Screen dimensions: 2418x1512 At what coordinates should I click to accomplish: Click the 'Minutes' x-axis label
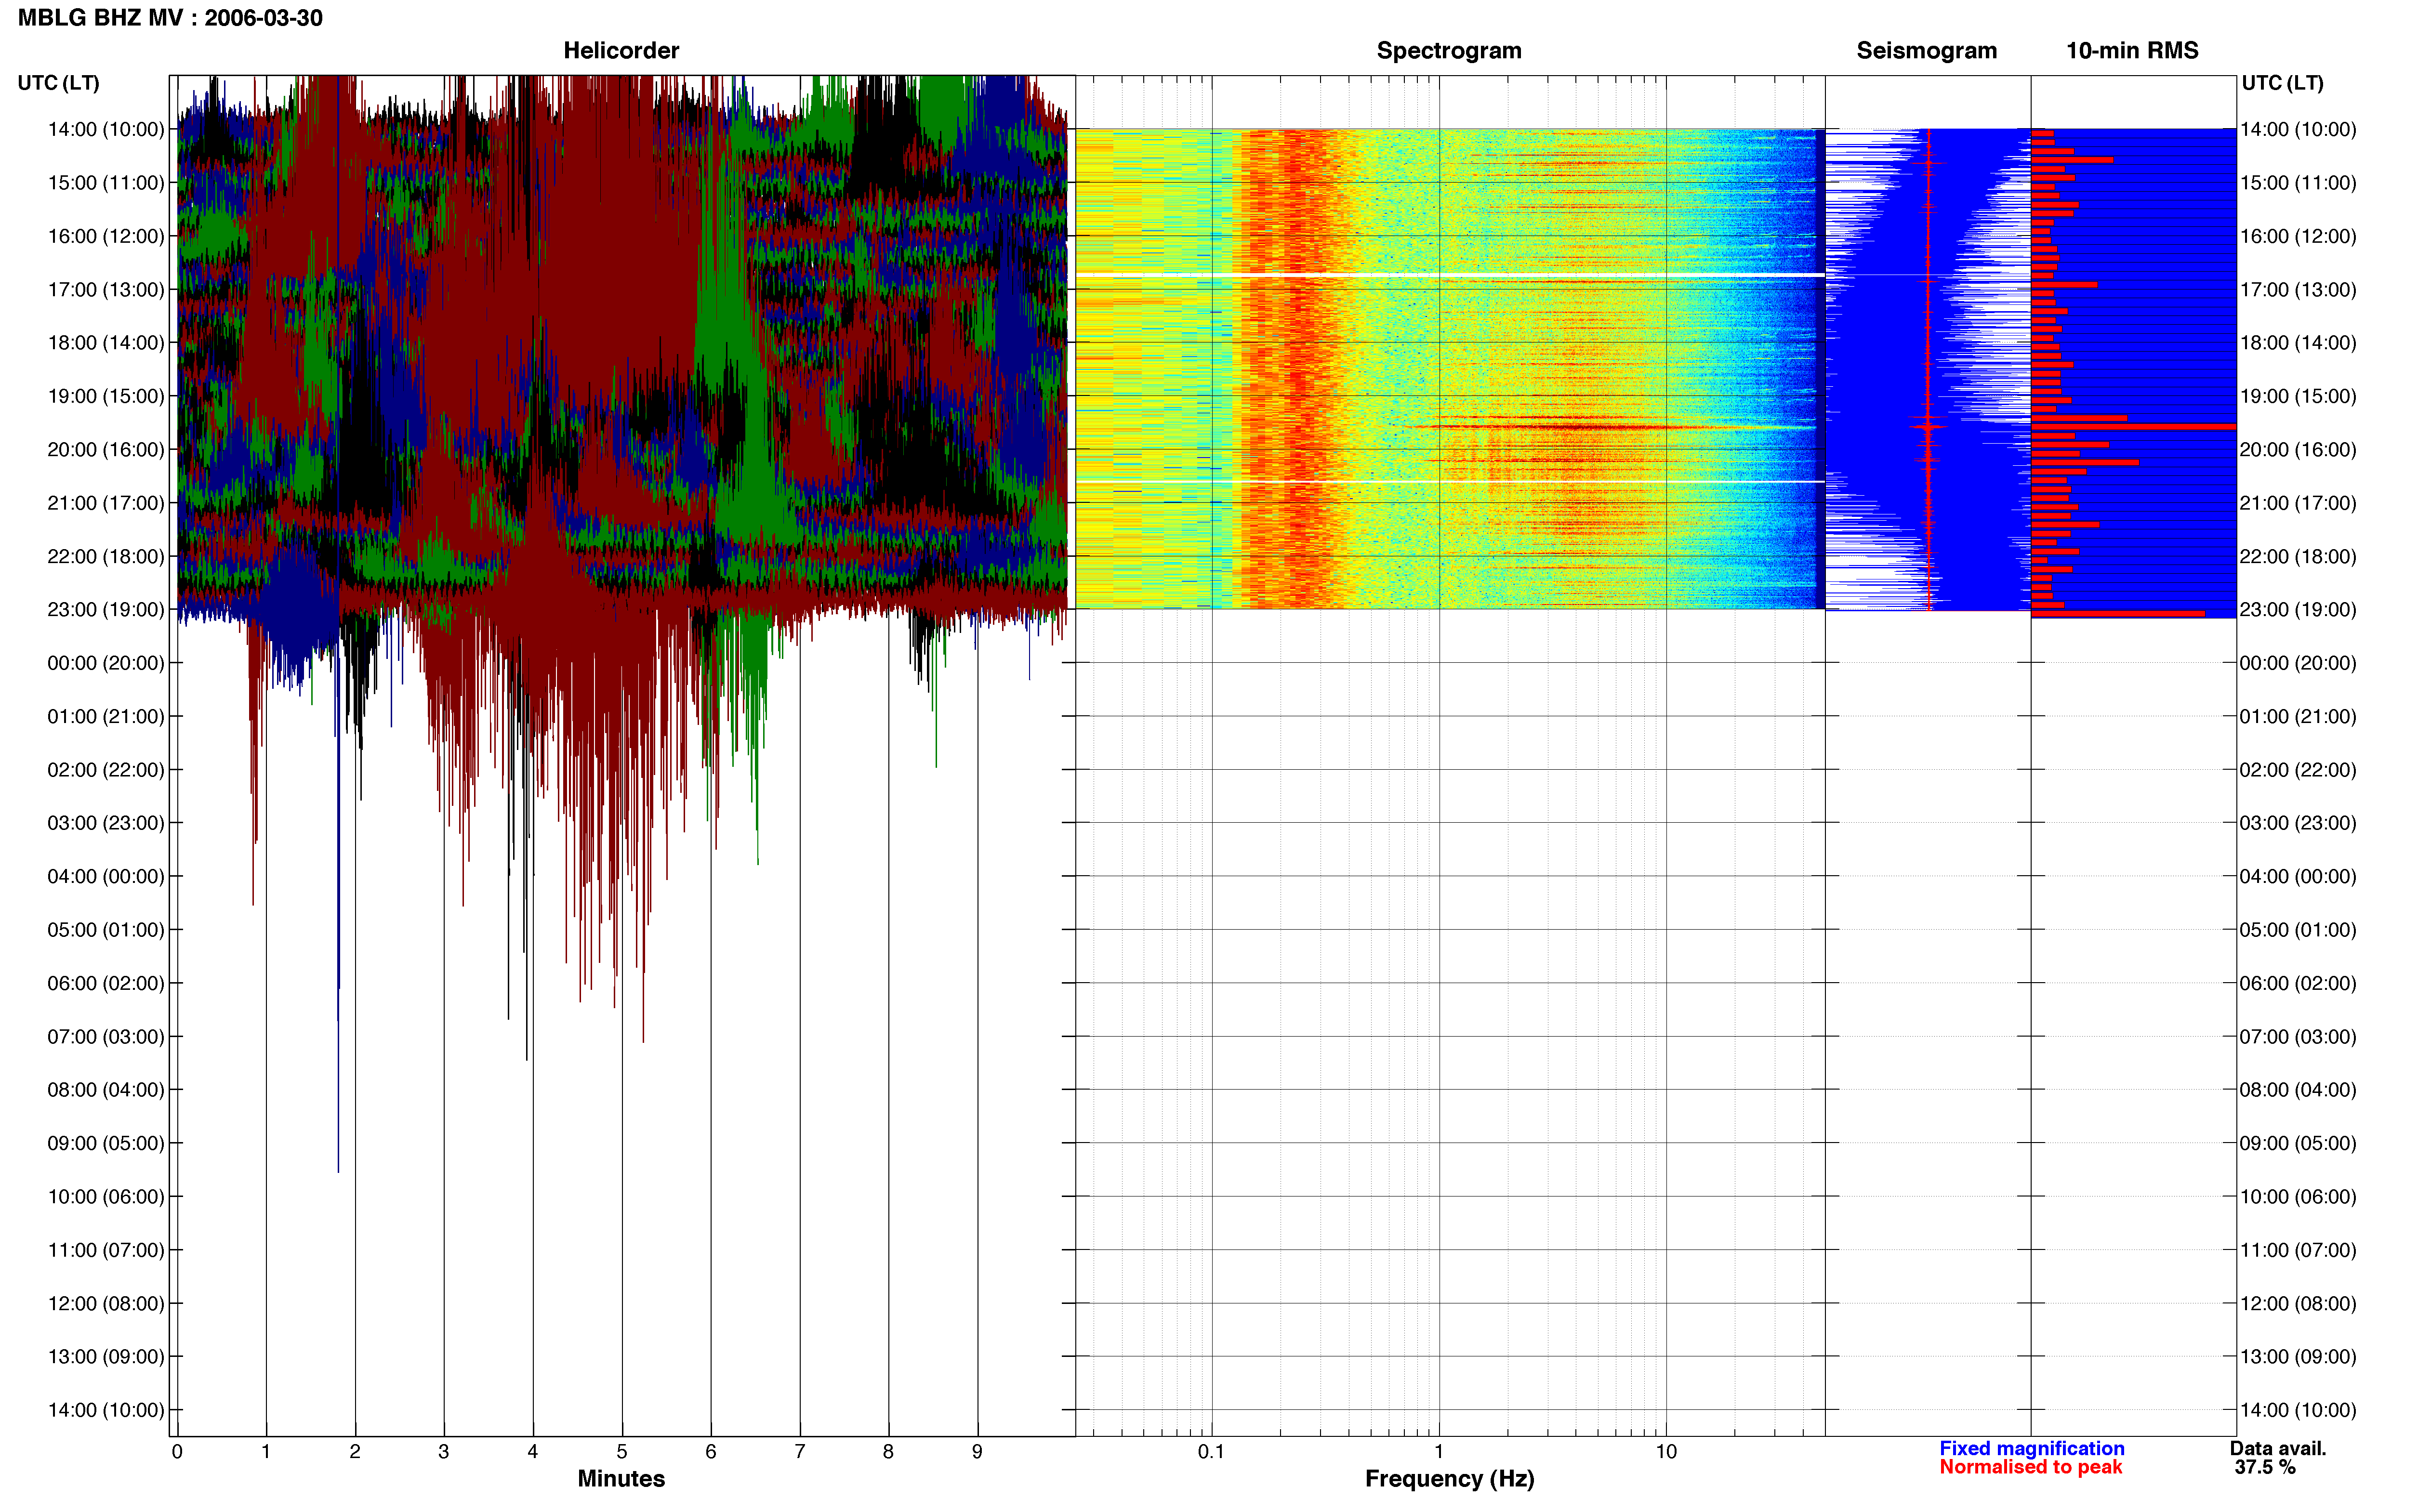[x=621, y=1479]
